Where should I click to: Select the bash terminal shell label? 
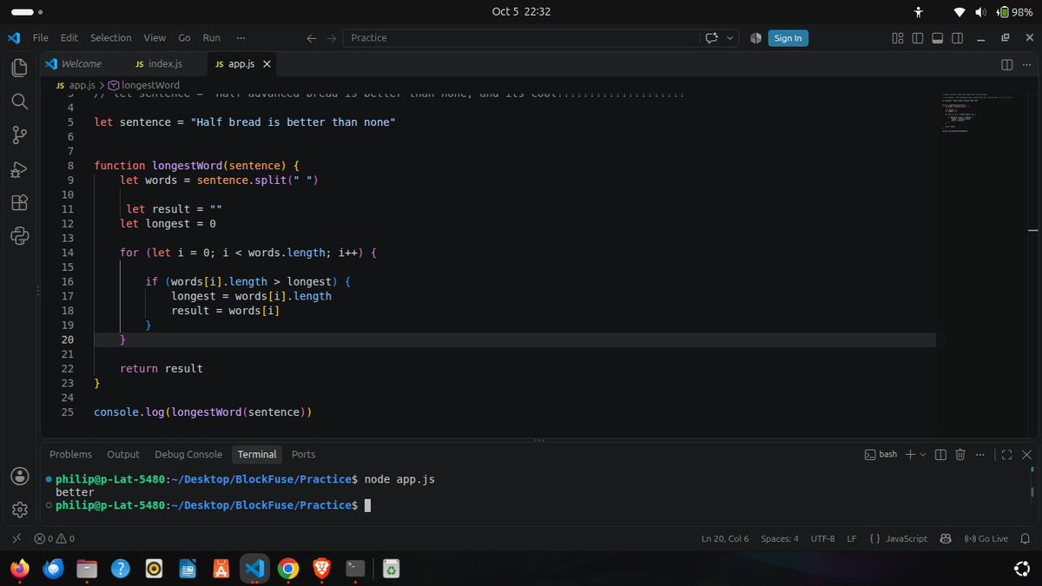click(x=880, y=454)
